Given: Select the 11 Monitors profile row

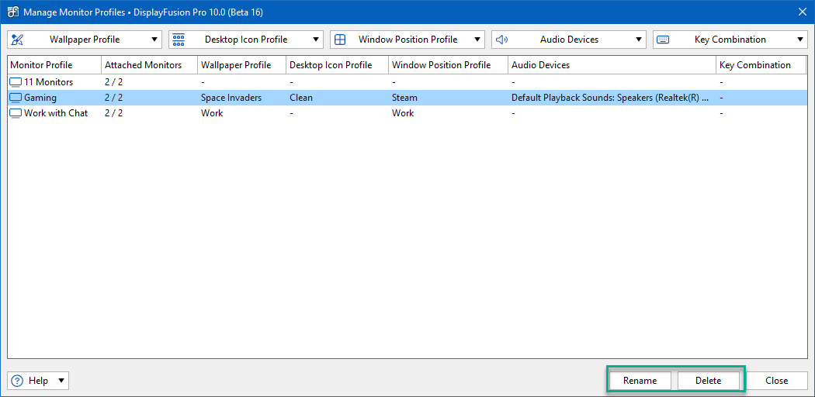Looking at the screenshot, I should click(407, 82).
